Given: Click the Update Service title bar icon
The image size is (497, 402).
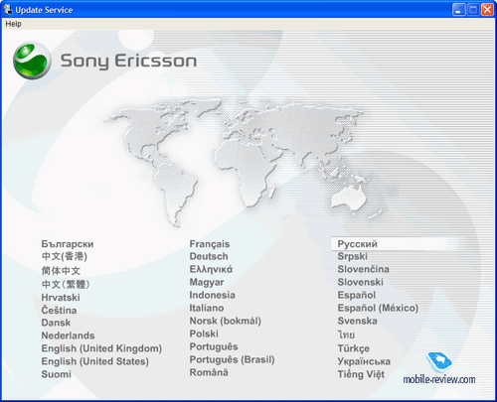Looking at the screenshot, I should 8,9.
